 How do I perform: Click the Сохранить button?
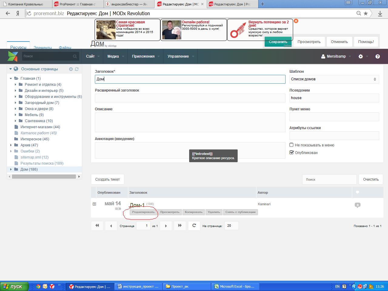pyautogui.click(x=278, y=42)
